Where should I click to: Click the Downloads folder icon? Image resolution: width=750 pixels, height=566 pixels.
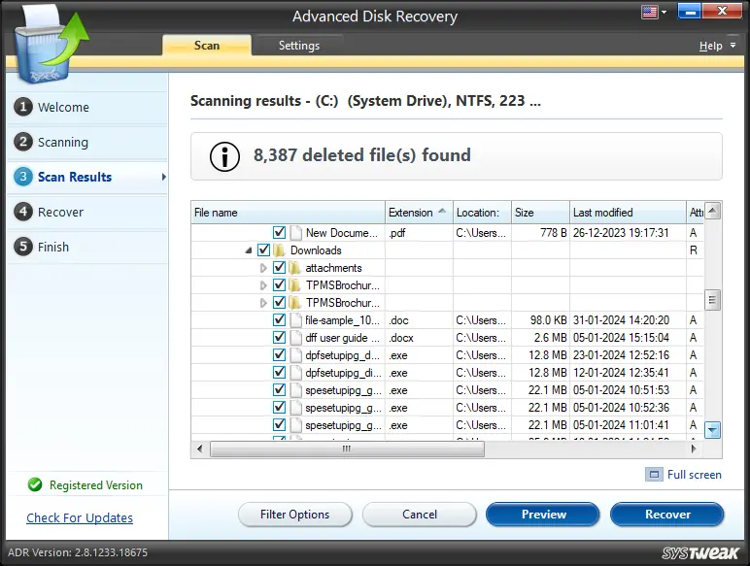[280, 250]
